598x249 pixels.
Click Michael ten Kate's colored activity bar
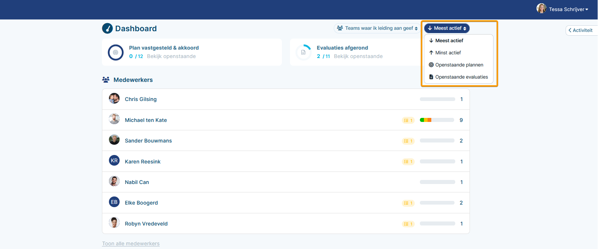point(437,120)
